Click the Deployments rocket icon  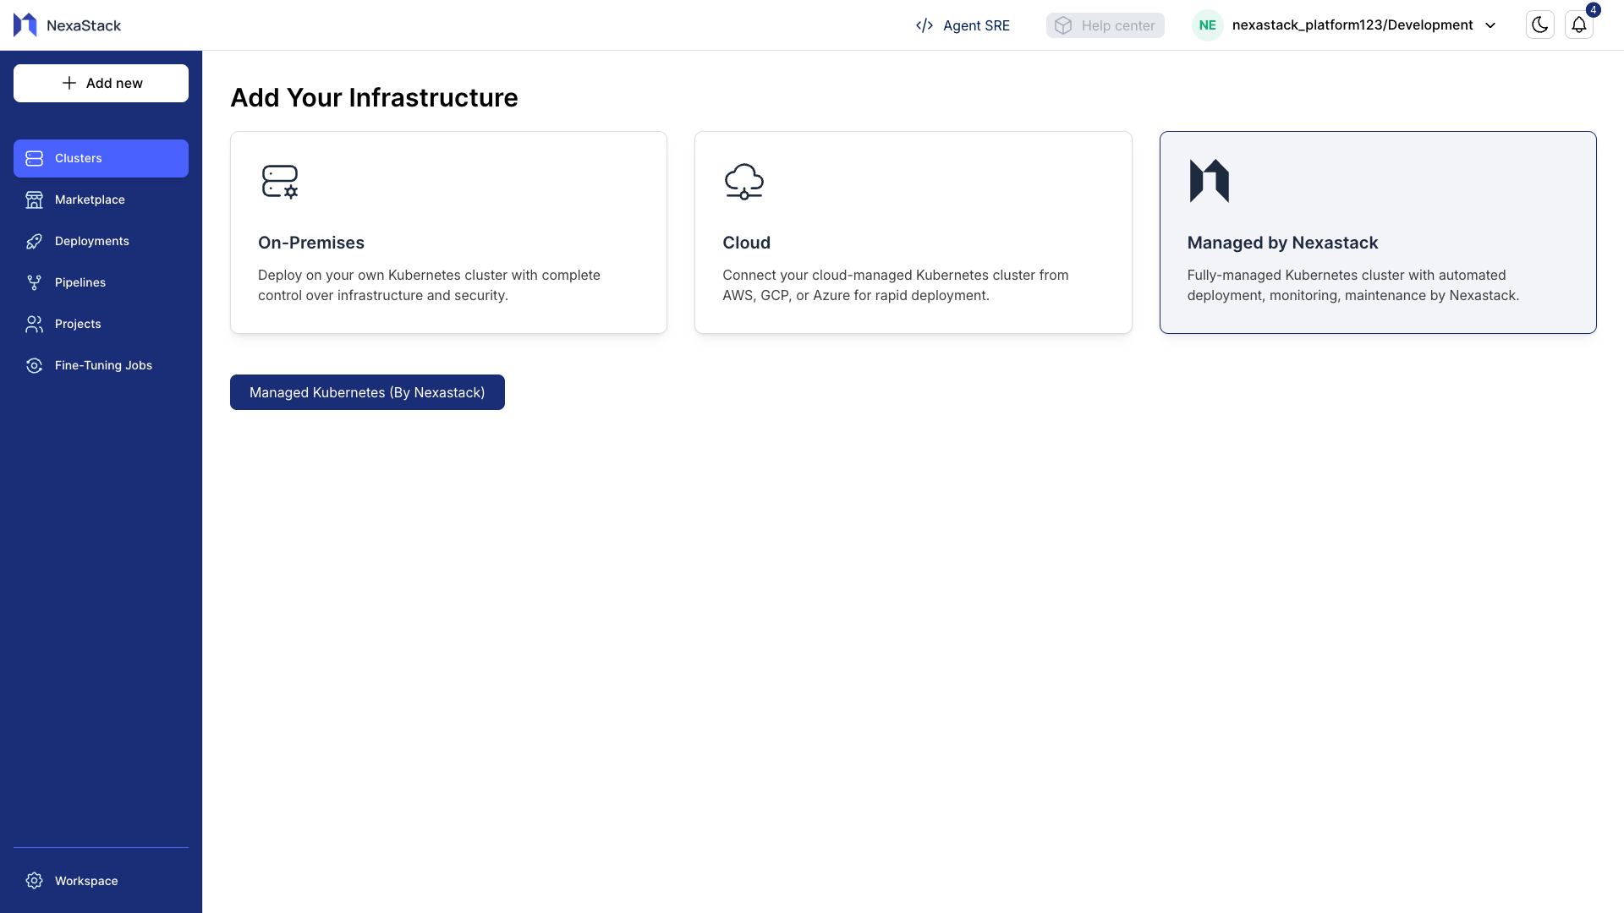[x=34, y=241]
